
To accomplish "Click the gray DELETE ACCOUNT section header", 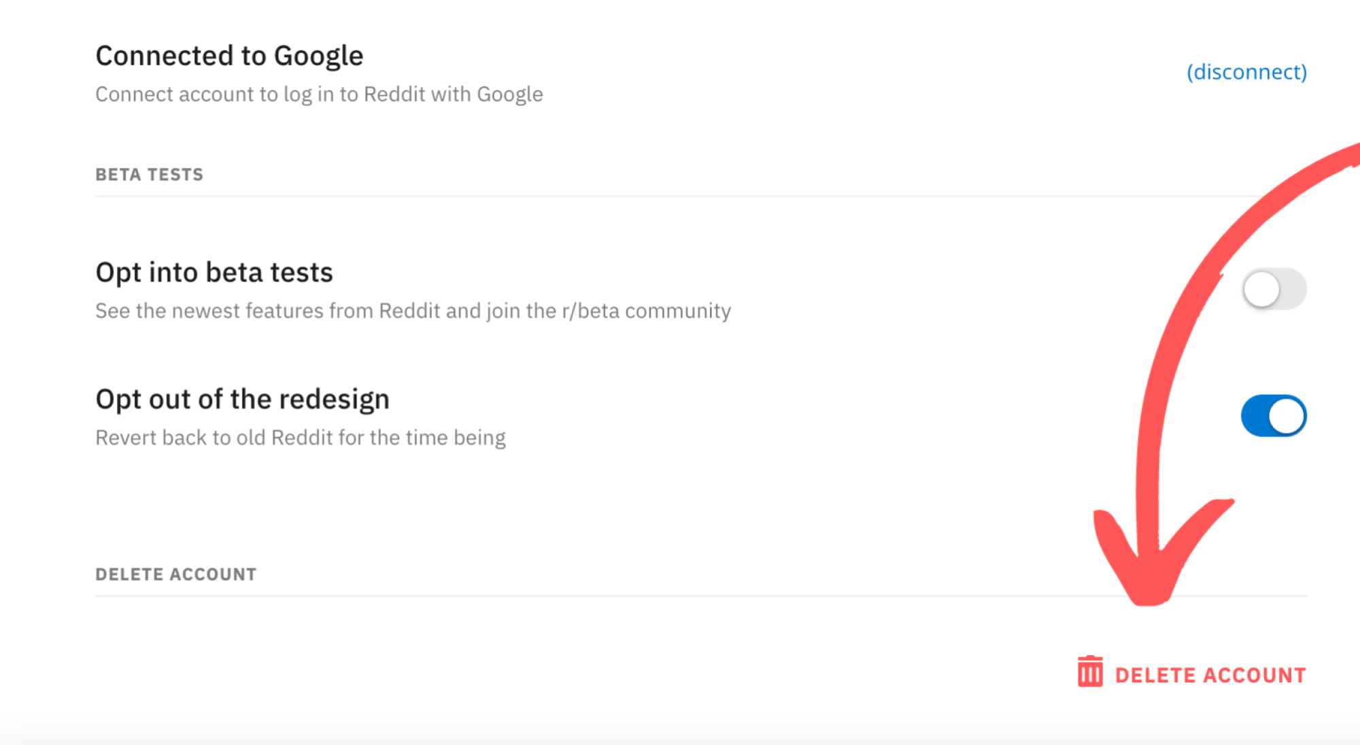I will (176, 574).
